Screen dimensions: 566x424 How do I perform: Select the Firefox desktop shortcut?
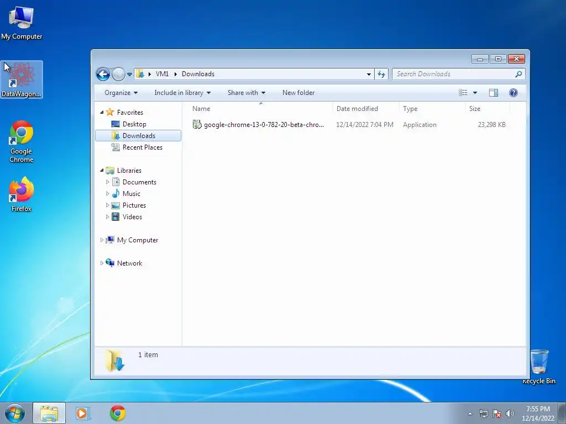22,194
